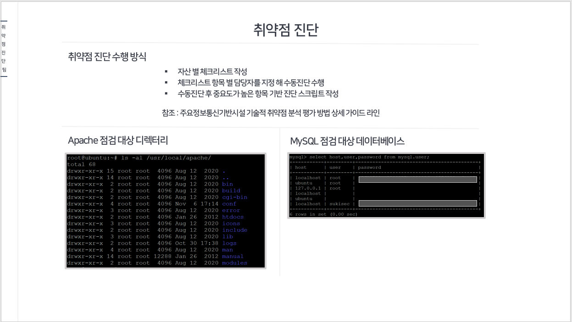Click the 'bin' directory entry
This screenshot has height=322, width=572.
tap(228, 184)
